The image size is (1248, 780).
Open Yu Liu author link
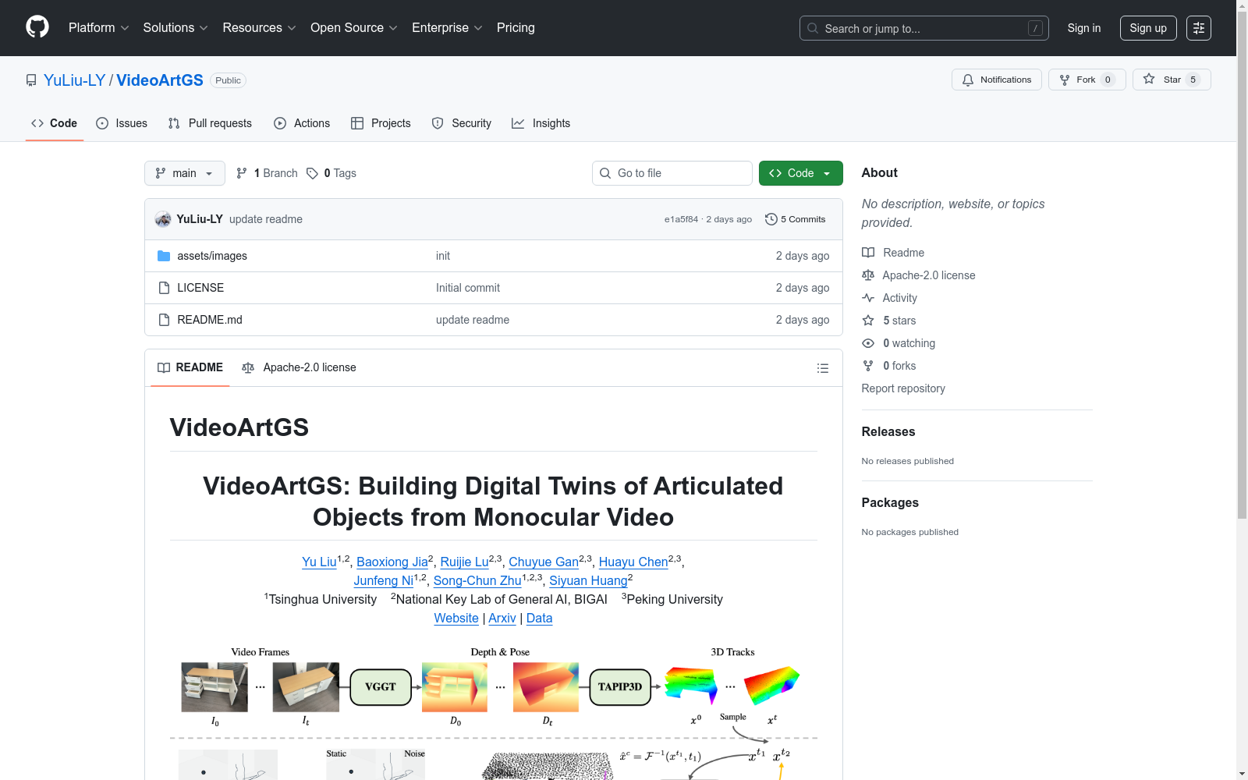(x=319, y=562)
